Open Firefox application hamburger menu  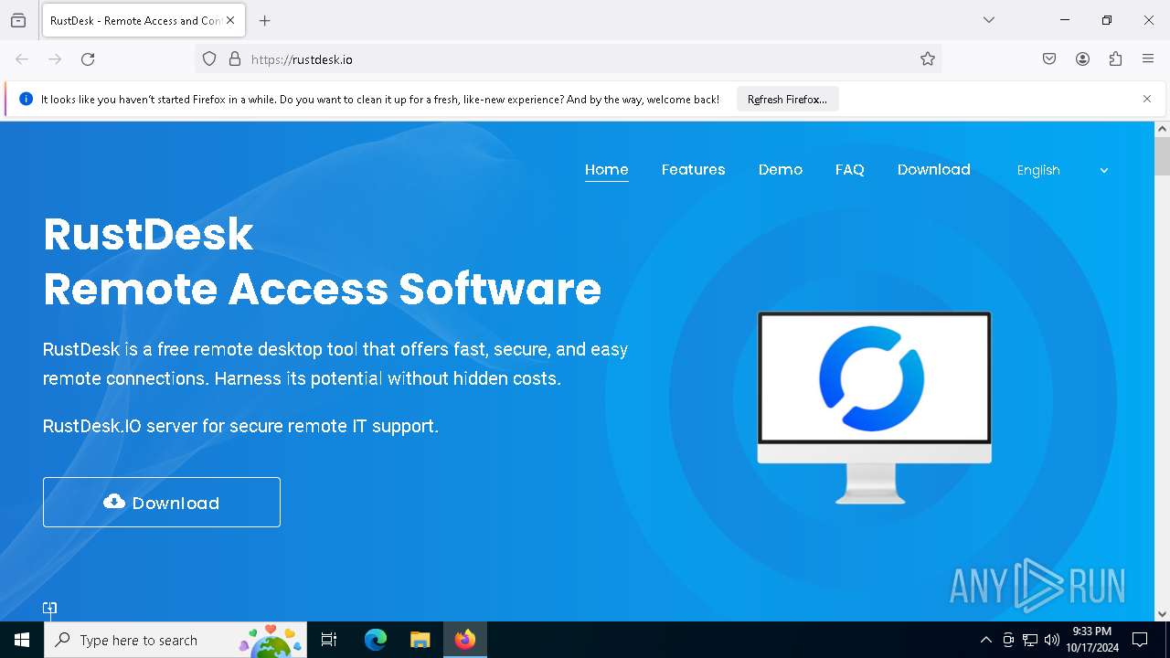1148,59
